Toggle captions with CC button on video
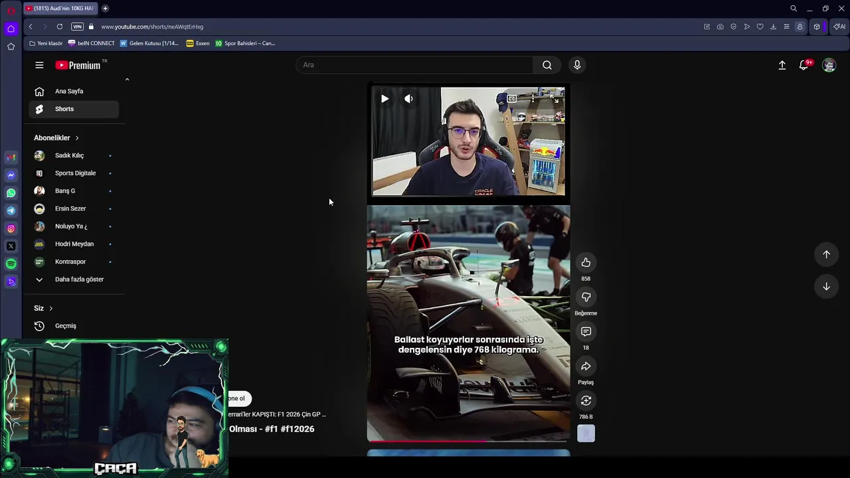The width and height of the screenshot is (850, 478). [x=511, y=99]
